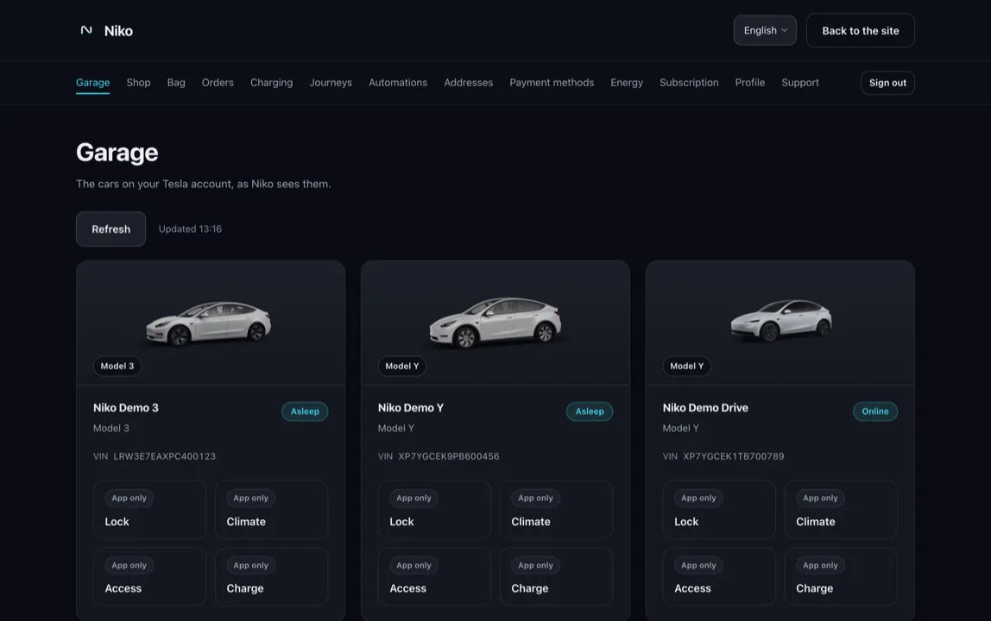Go to the Profile tab
991x621 pixels.
click(749, 83)
